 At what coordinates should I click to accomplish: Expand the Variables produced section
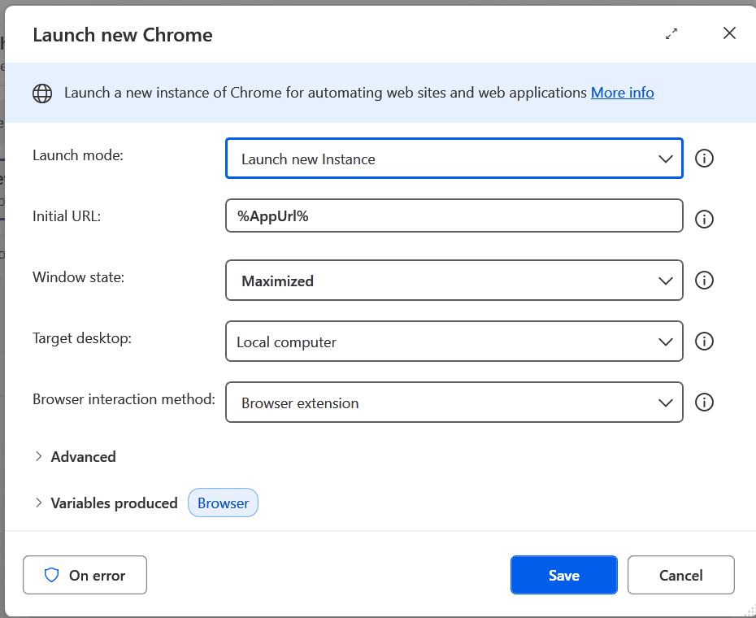pyautogui.click(x=106, y=503)
